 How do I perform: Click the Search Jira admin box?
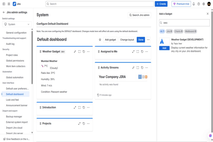(139, 15)
